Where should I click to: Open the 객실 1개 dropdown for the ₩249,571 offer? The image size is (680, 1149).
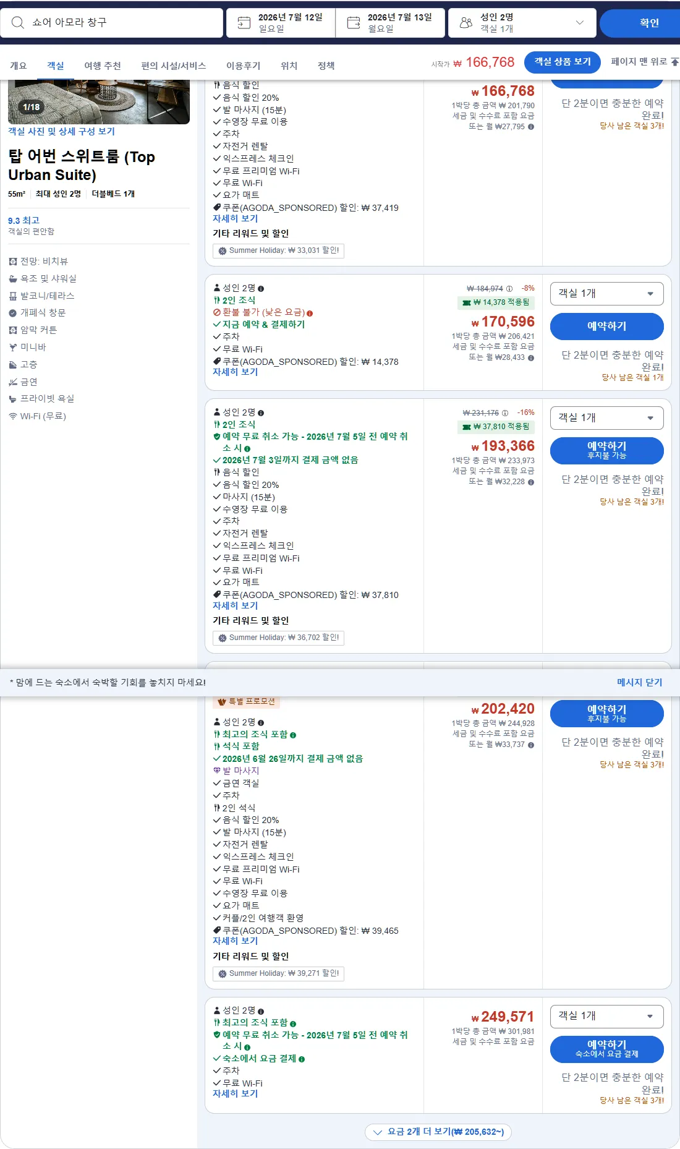(x=607, y=1016)
